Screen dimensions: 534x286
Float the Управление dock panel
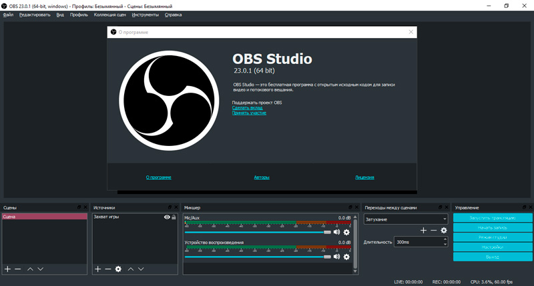pyautogui.click(x=524, y=207)
